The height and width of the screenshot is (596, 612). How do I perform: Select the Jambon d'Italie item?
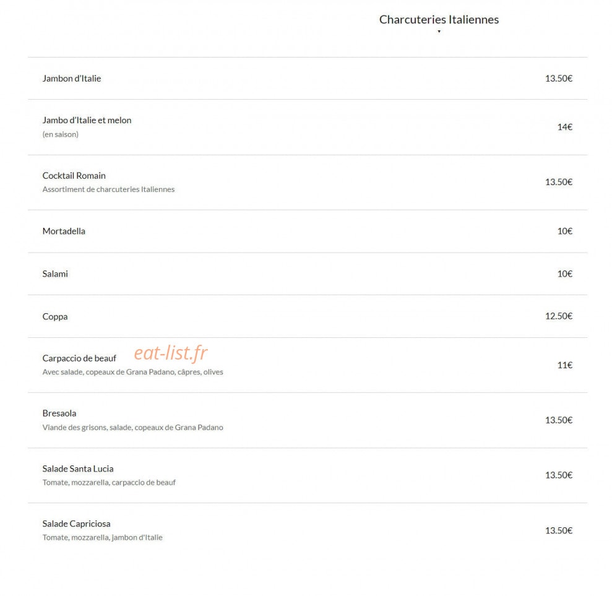click(71, 79)
